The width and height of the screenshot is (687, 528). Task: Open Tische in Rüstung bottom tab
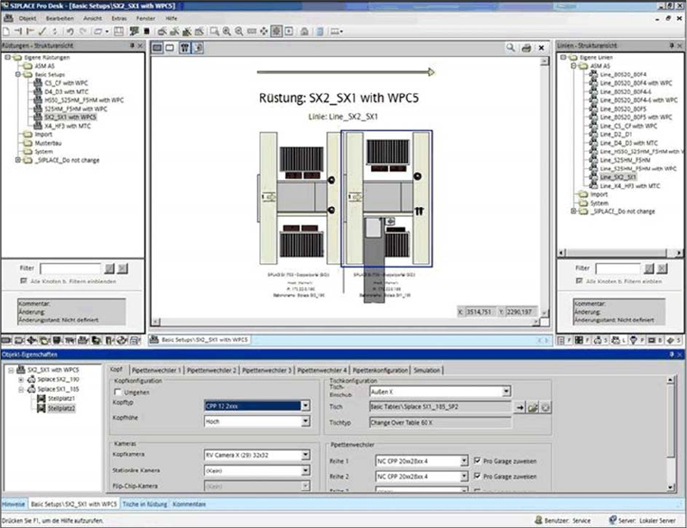pos(145,503)
